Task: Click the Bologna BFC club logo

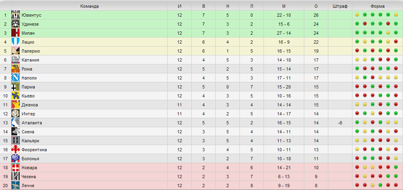Action: click(15, 159)
